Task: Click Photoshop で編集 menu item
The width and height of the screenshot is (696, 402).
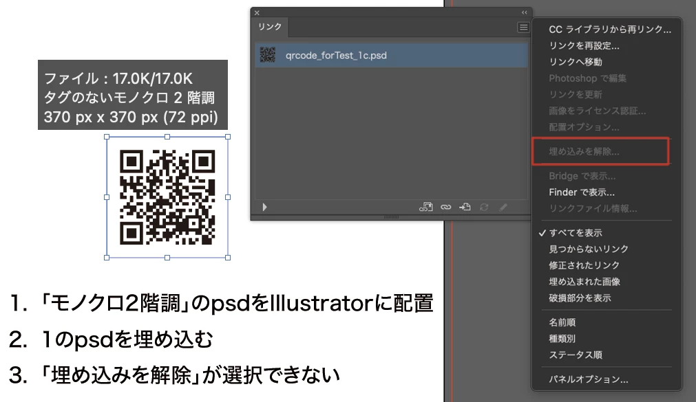Action: (x=587, y=78)
